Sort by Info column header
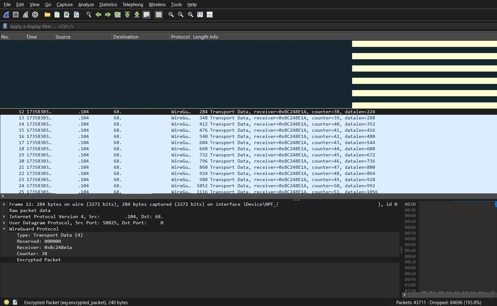The image size is (497, 306). click(353, 37)
